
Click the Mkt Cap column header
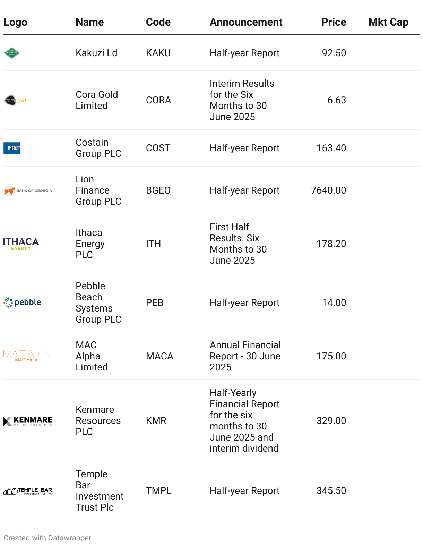(x=388, y=22)
